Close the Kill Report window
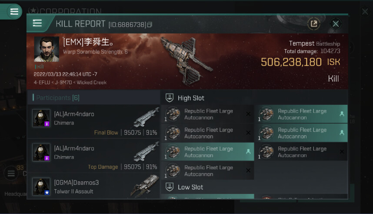 [x=336, y=24]
